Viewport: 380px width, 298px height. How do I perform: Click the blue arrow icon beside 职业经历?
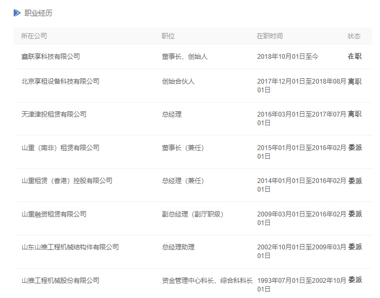click(17, 13)
